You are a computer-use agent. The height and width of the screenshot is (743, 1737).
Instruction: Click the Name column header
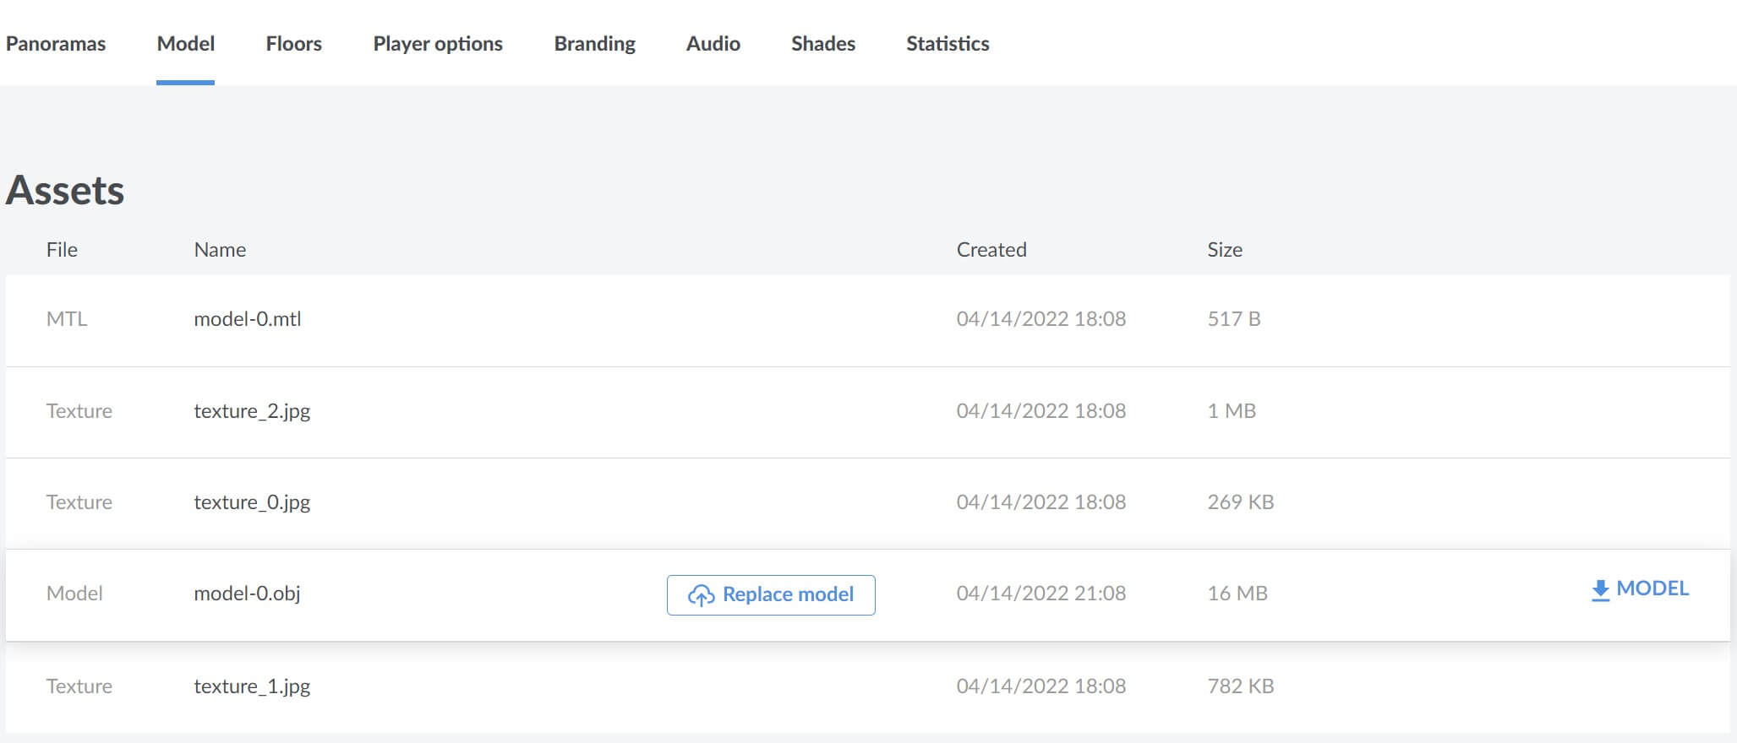(x=220, y=250)
